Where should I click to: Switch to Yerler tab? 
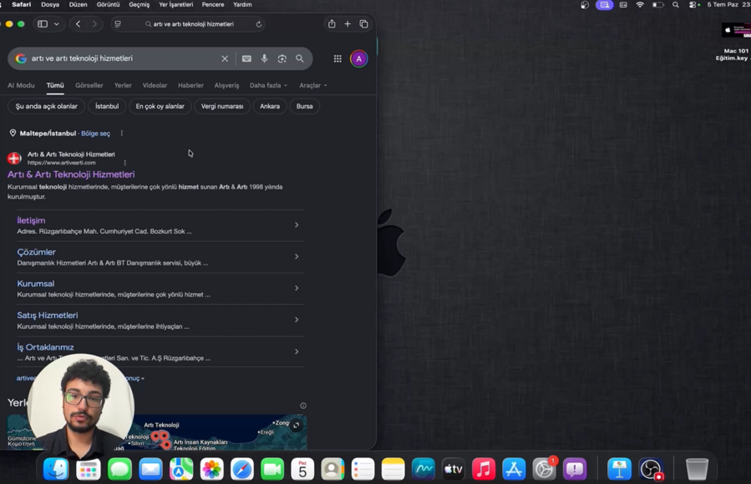123,85
